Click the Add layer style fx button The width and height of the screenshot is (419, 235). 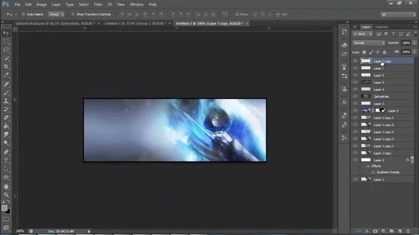(x=367, y=231)
